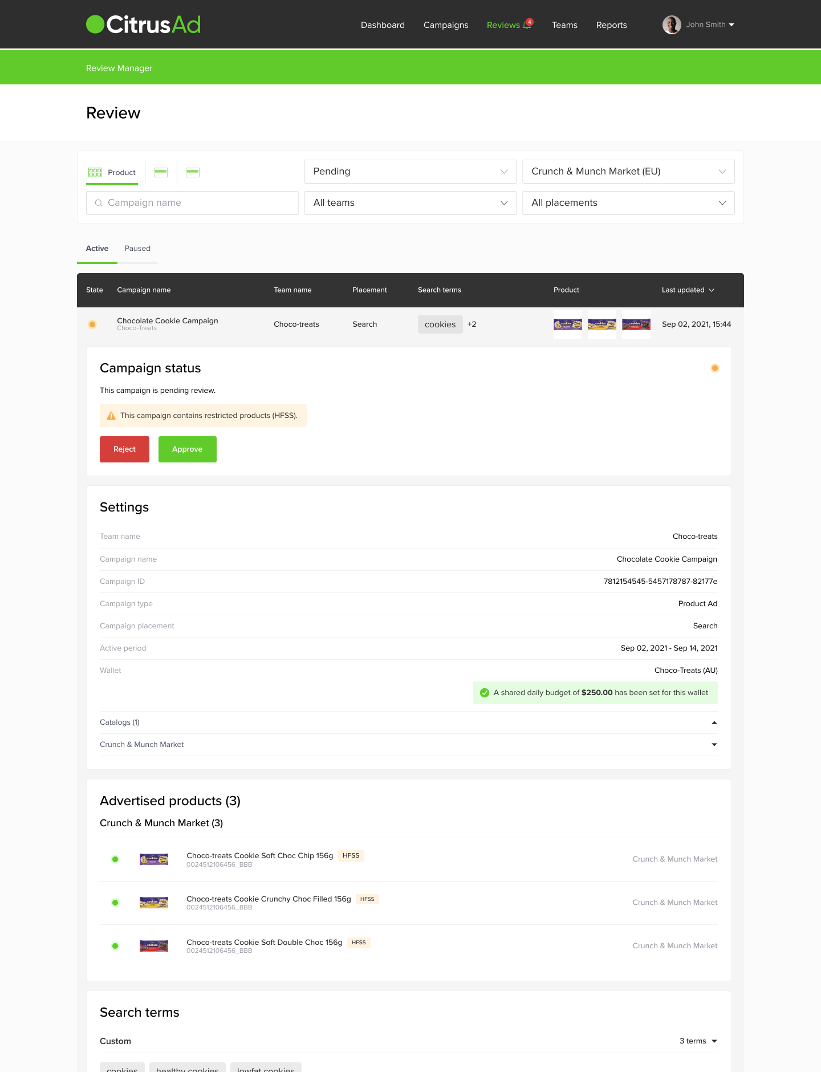Image resolution: width=821 pixels, height=1072 pixels.
Task: Click Choco-treats Cookie Soft Double Choc 156g name
Action: (265, 943)
